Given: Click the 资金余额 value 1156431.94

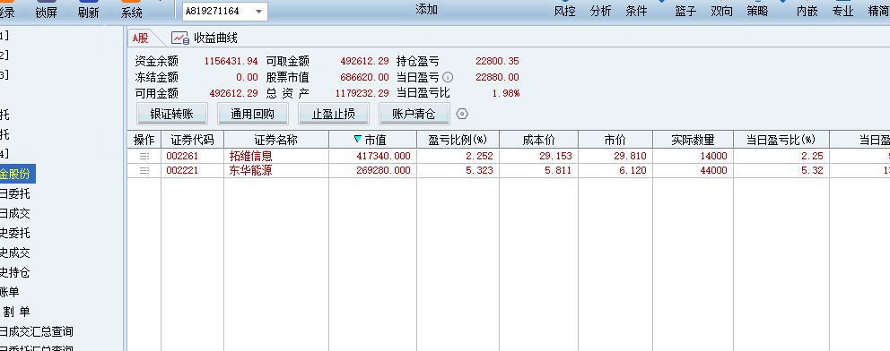Looking at the screenshot, I should pos(231,61).
